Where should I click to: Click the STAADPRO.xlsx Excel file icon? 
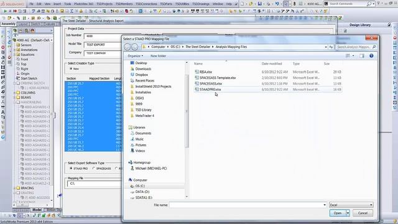(x=197, y=90)
